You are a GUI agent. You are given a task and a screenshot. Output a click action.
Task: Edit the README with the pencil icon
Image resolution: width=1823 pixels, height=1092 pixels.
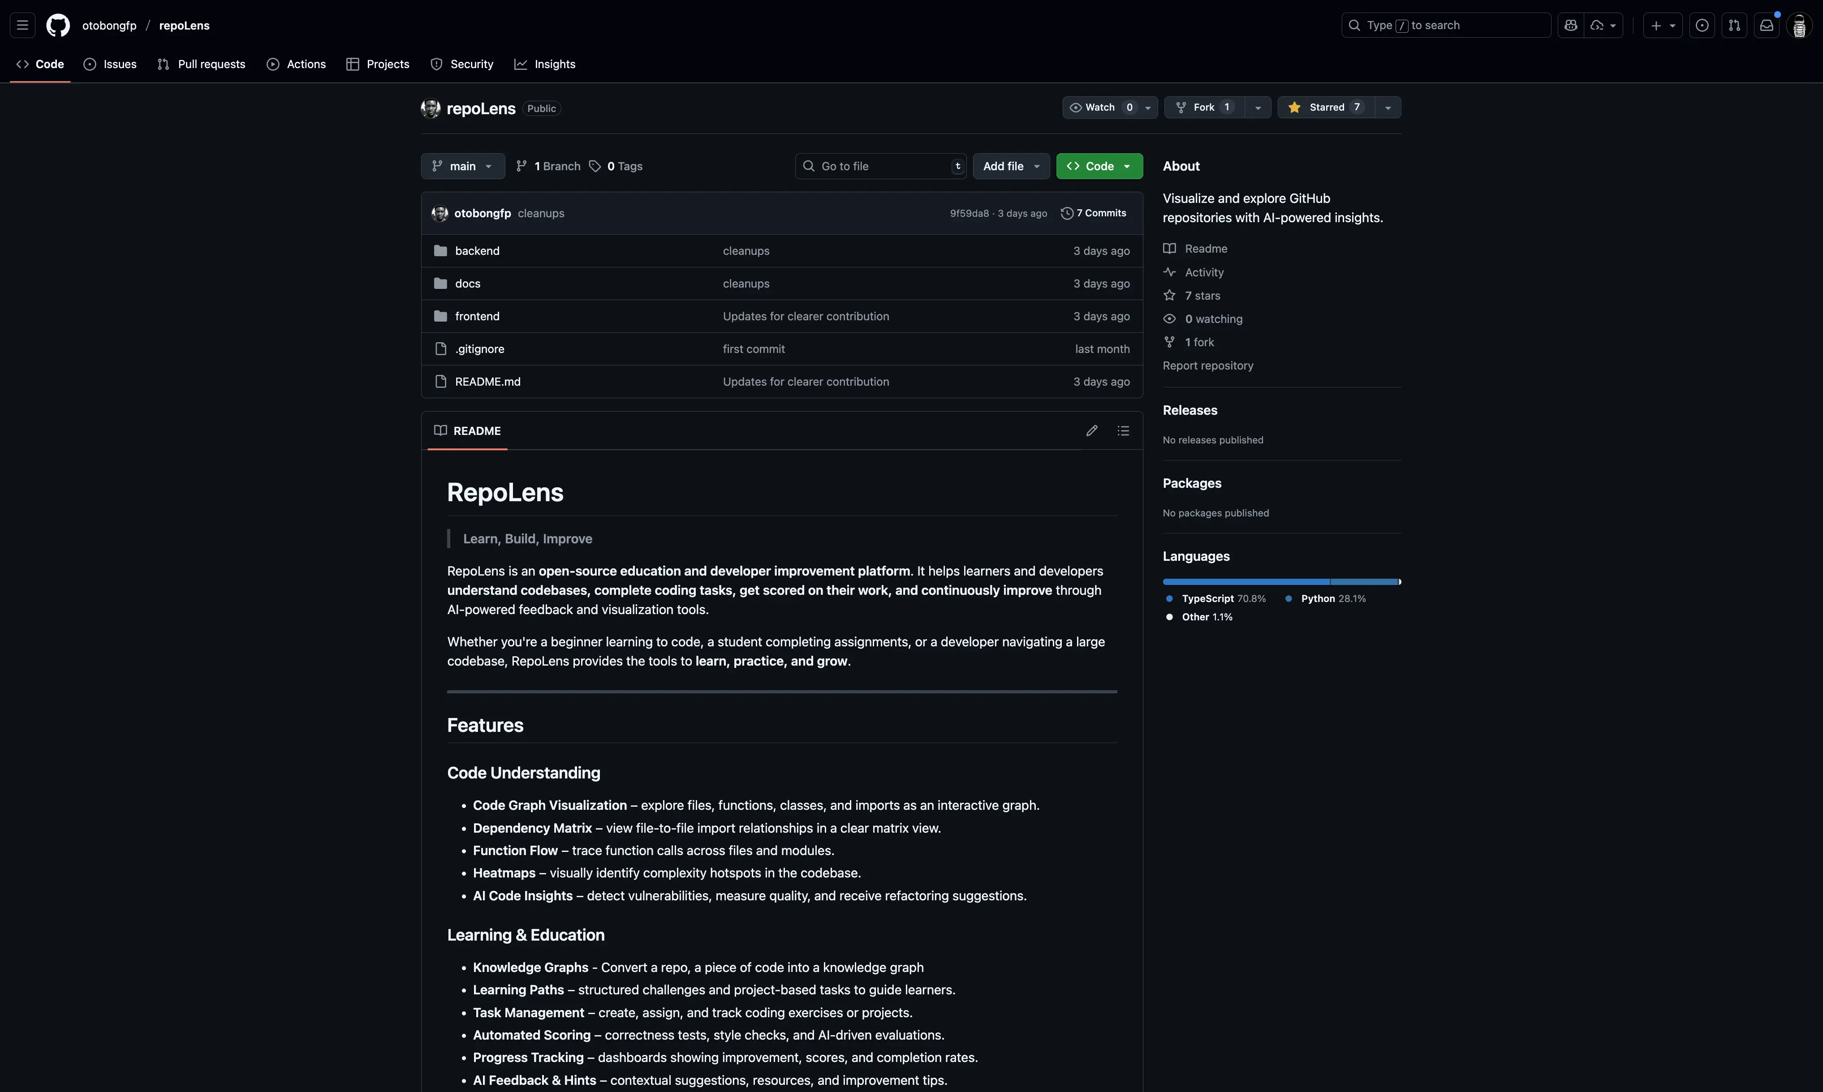[1091, 430]
